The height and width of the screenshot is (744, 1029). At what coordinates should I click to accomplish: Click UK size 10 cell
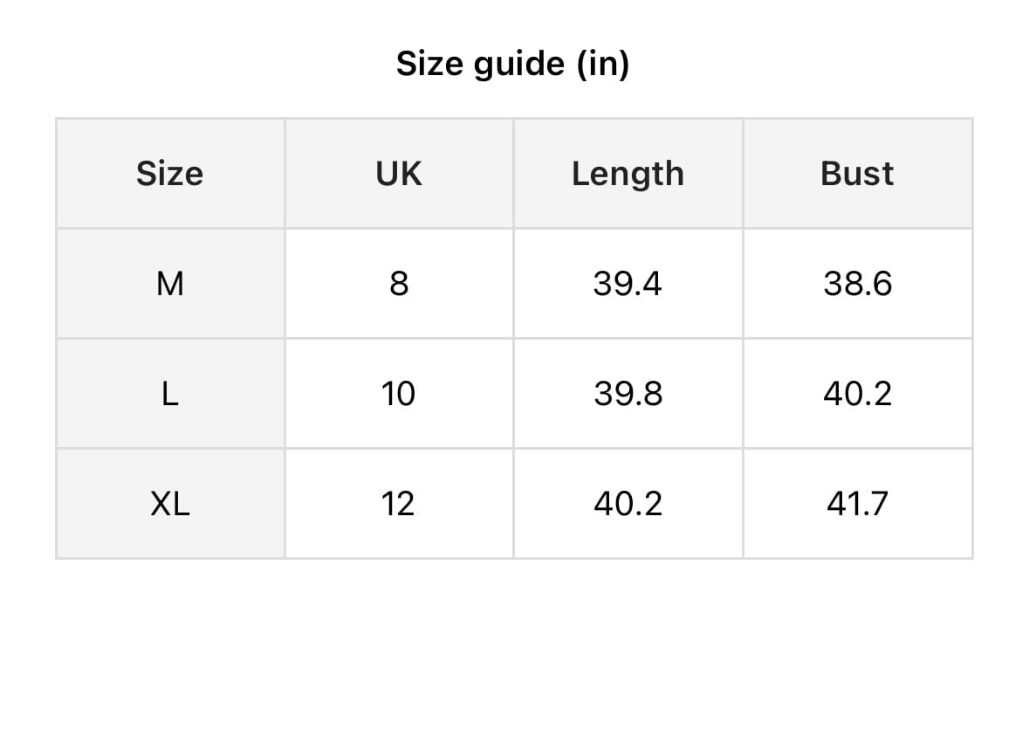pos(399,394)
